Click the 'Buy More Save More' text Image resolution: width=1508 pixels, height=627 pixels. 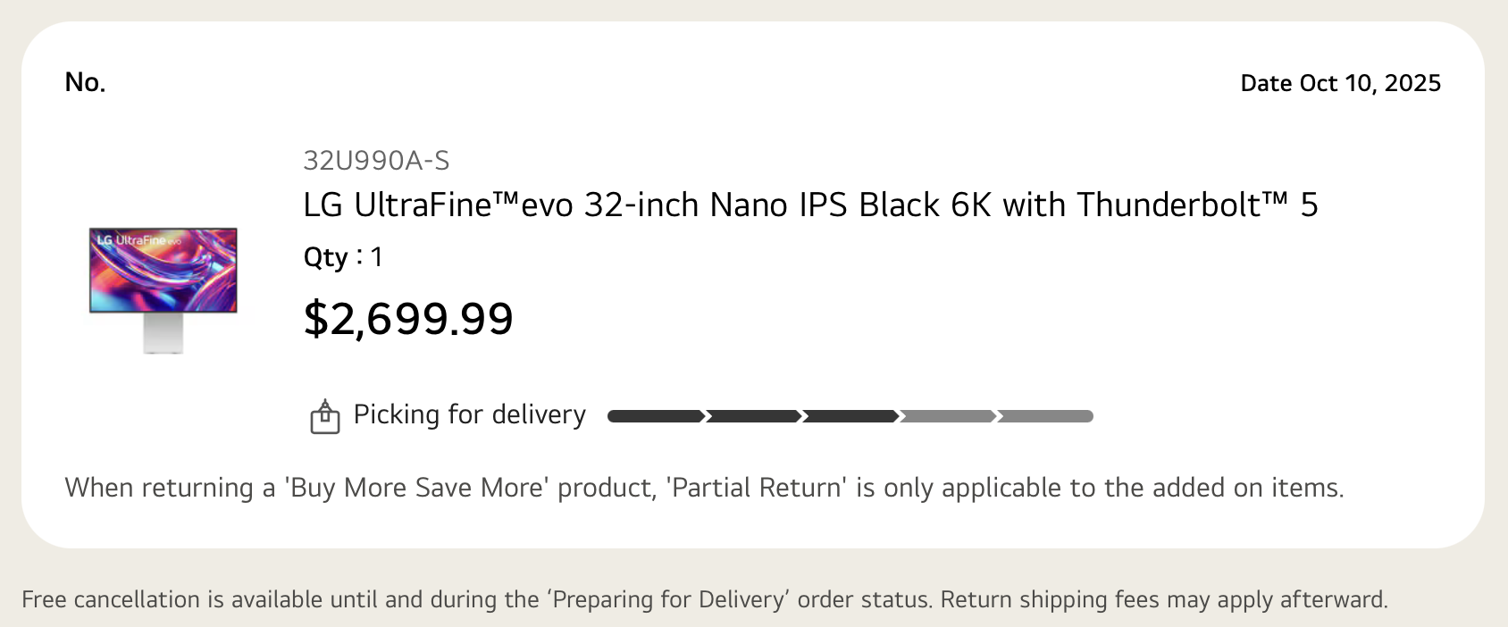pyautogui.click(x=415, y=488)
